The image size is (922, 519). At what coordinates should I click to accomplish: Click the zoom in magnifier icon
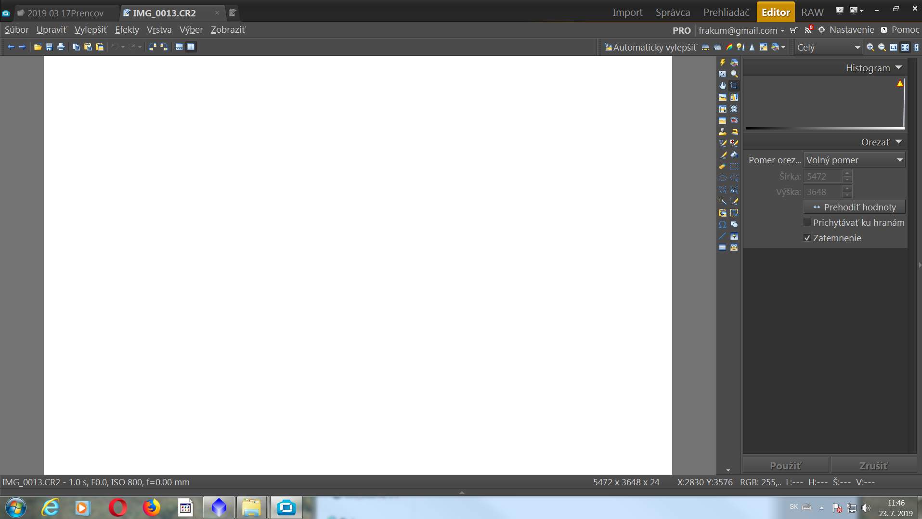coord(870,47)
